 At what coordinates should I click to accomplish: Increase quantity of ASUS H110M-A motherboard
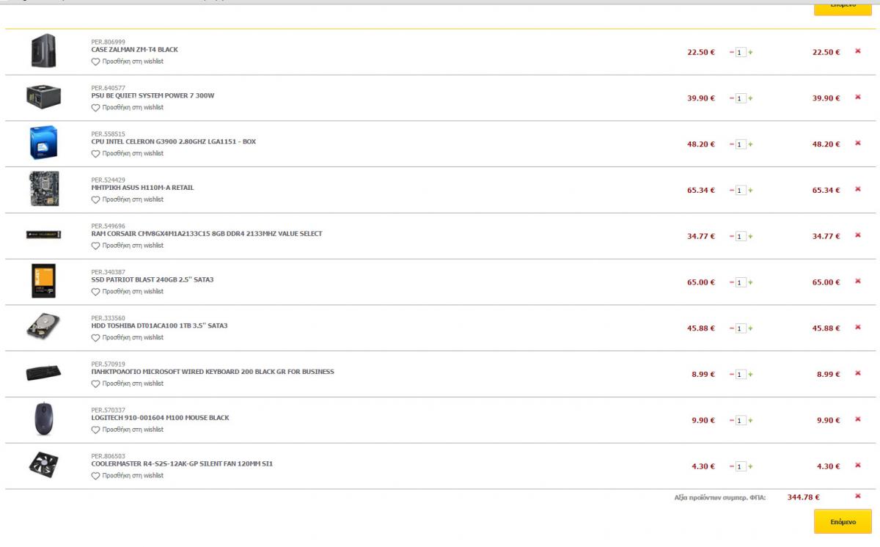point(751,191)
